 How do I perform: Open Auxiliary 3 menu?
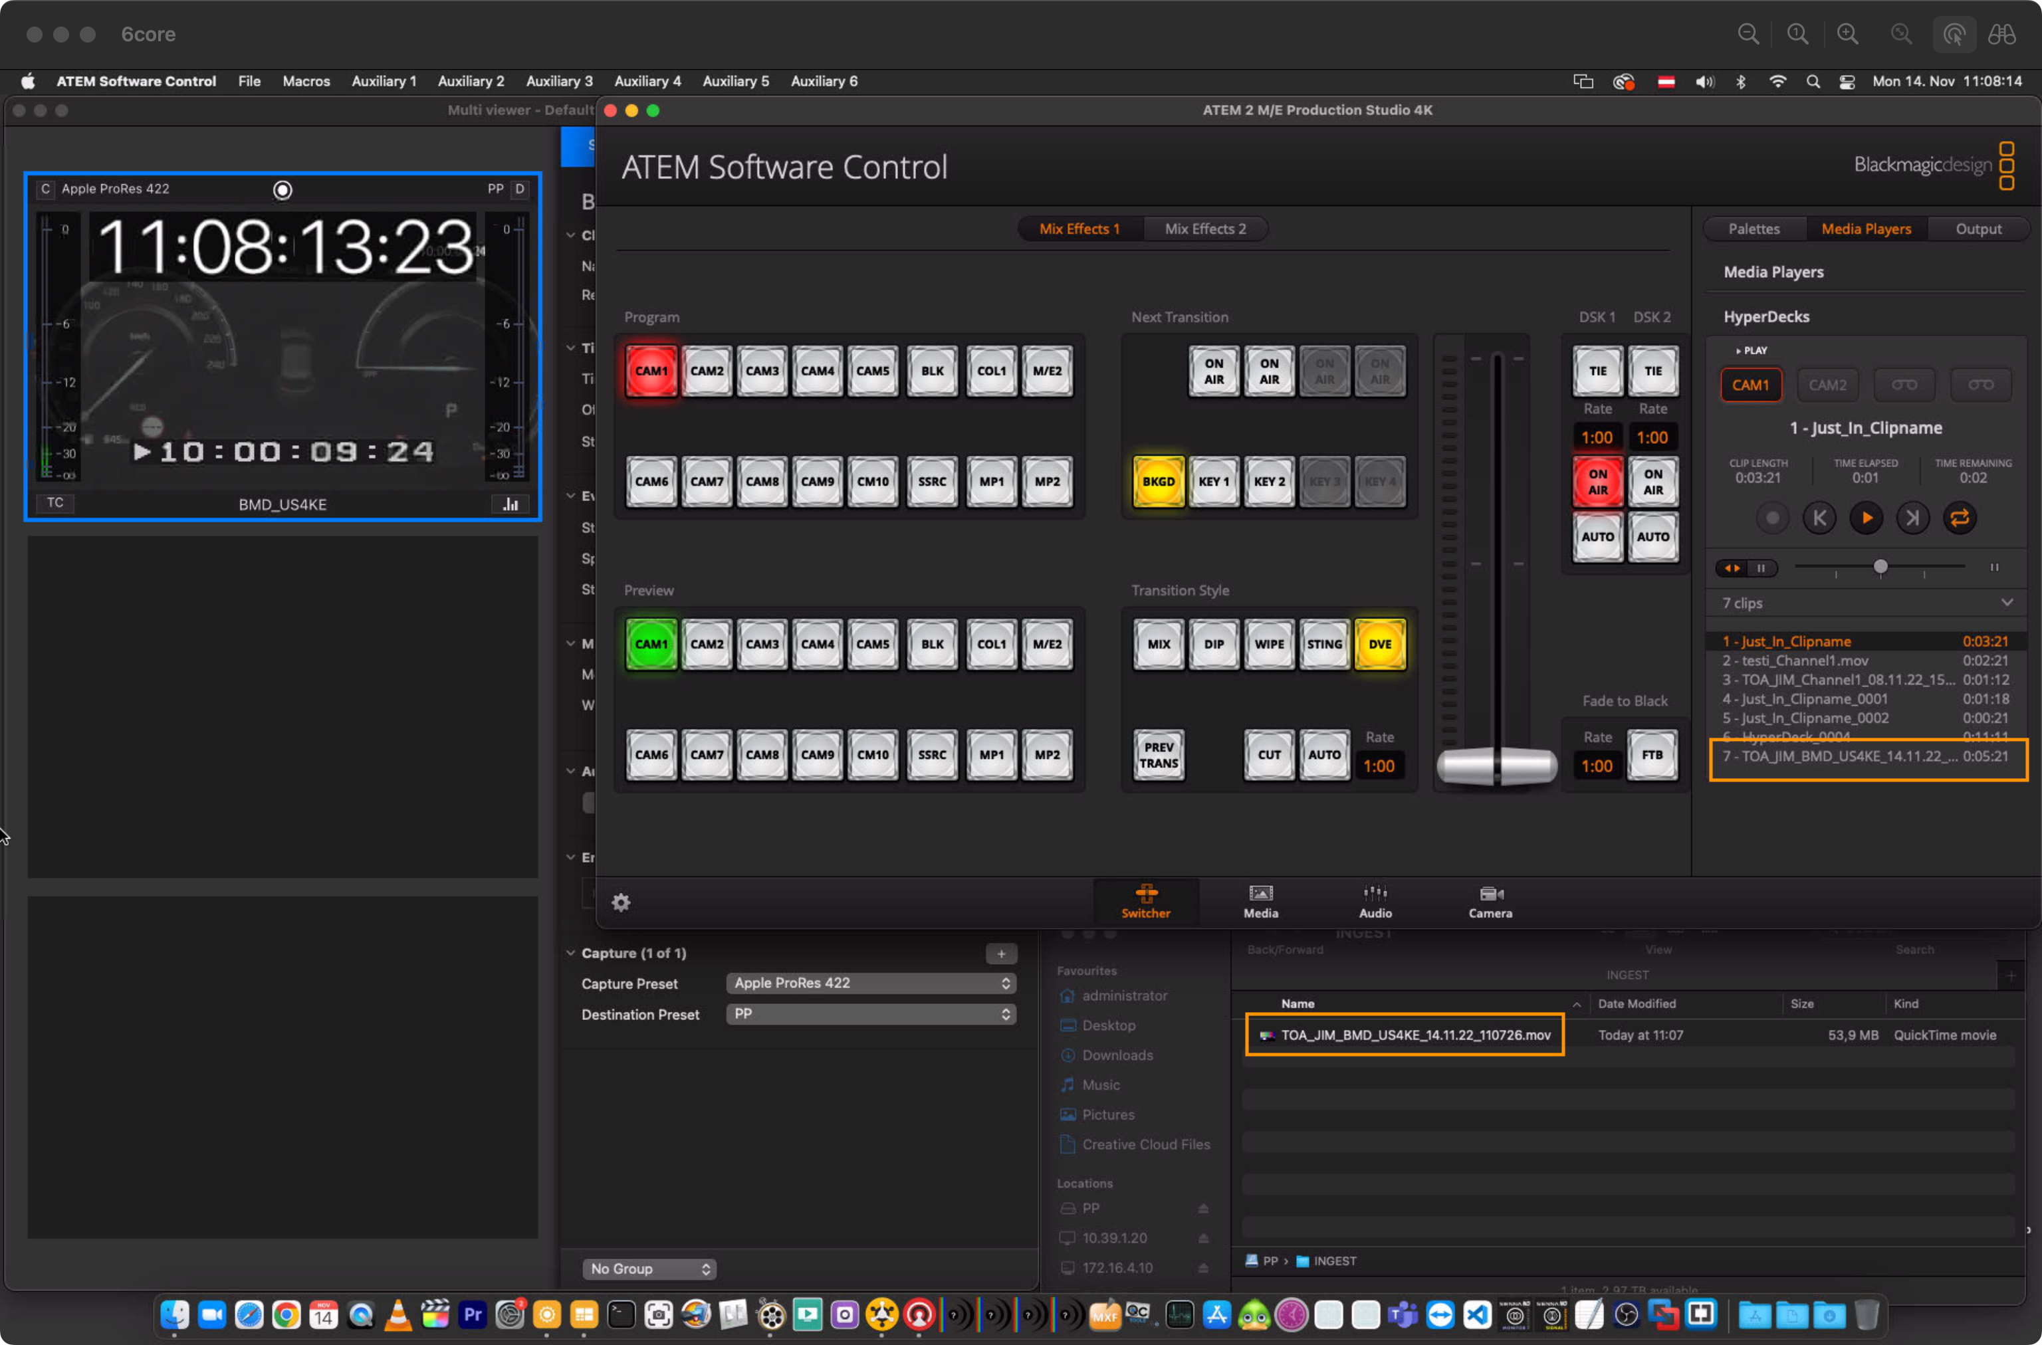[x=560, y=82]
